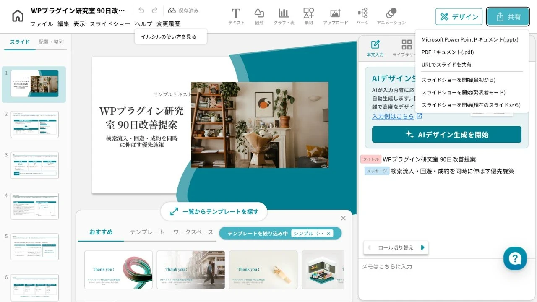Select slide 3 thumbnail

[x=34, y=165]
